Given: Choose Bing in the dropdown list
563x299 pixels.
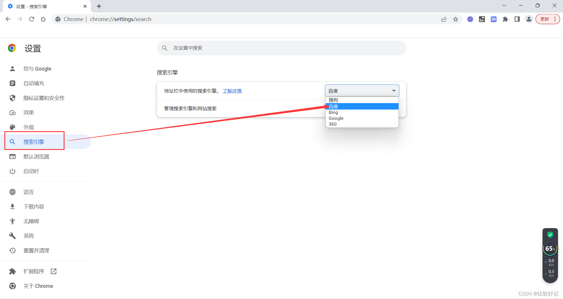Looking at the screenshot, I should [x=333, y=112].
